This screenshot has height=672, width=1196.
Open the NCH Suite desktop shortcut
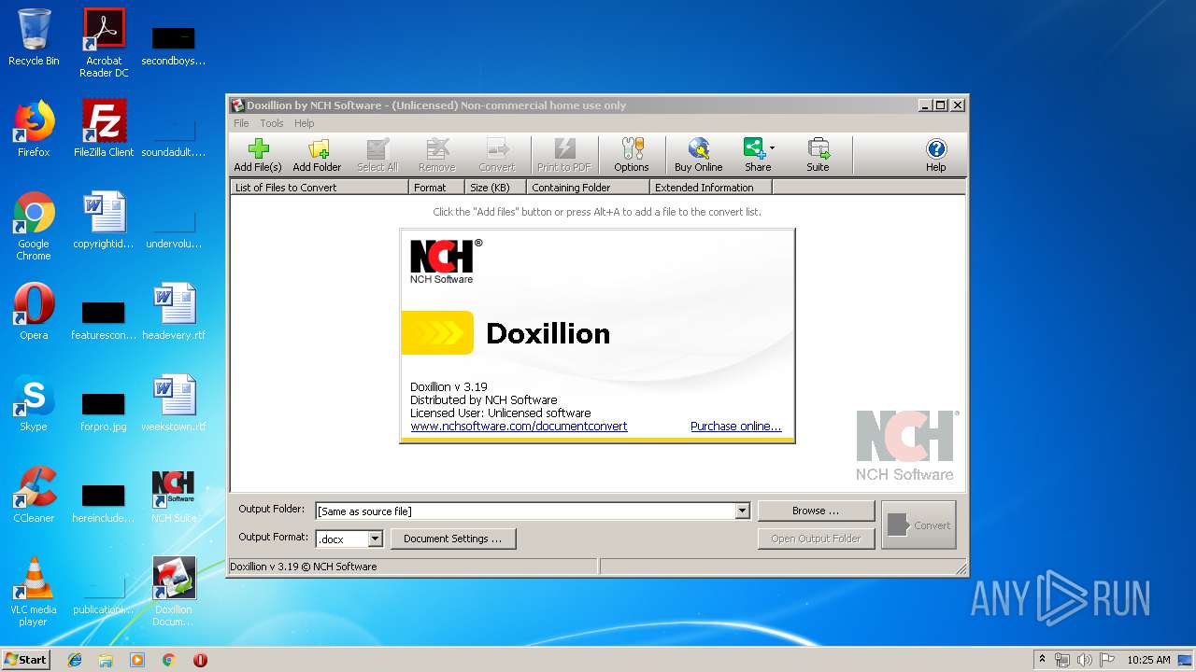174,495
